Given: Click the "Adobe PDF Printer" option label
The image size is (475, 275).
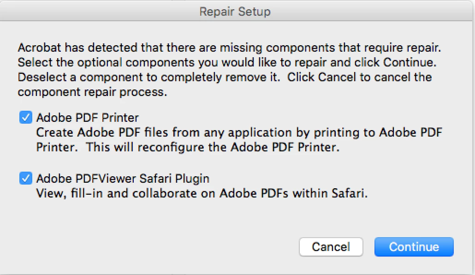Looking at the screenshot, I should click(88, 118).
